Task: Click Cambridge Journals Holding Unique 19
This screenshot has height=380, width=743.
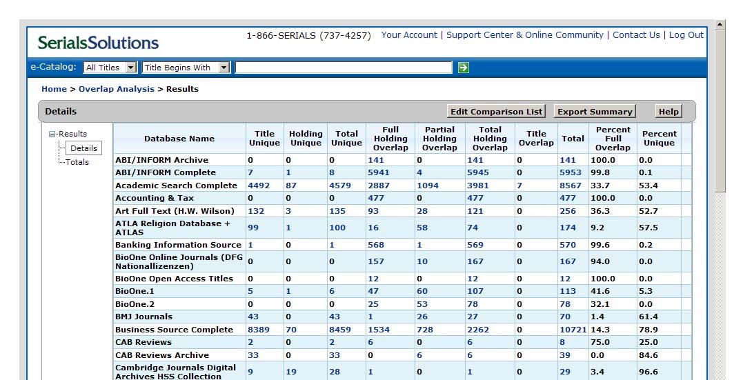Action: pos(291,372)
